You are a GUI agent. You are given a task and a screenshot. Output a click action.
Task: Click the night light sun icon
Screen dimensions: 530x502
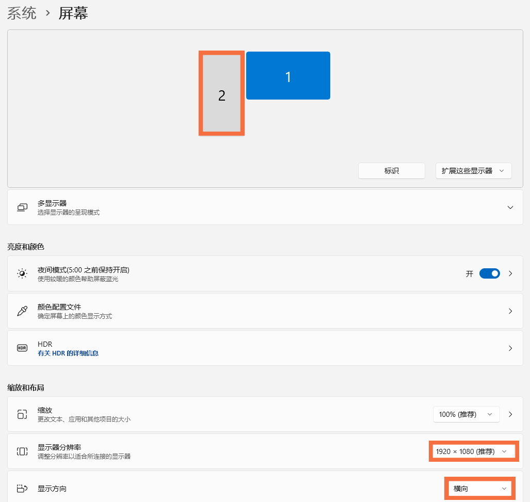pos(22,273)
